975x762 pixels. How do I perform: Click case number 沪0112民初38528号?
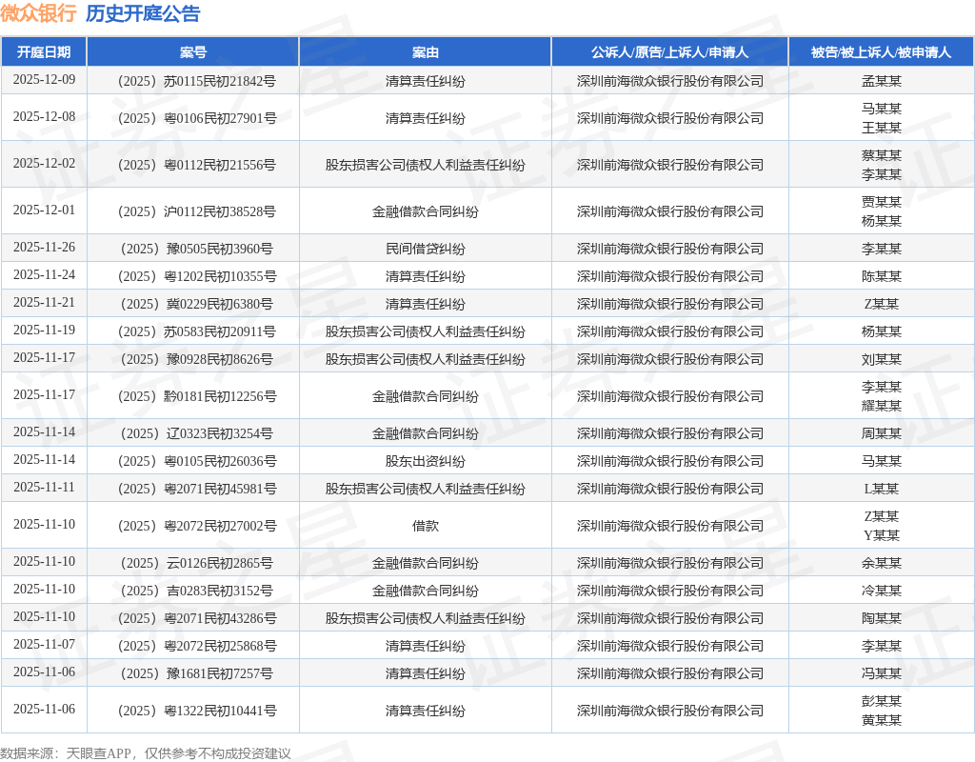click(x=197, y=211)
